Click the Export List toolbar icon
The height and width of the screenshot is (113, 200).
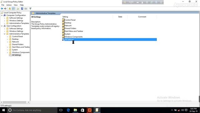17,9
